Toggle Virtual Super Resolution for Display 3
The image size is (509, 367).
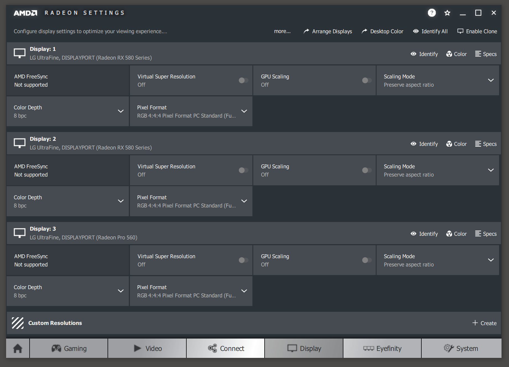coord(244,260)
